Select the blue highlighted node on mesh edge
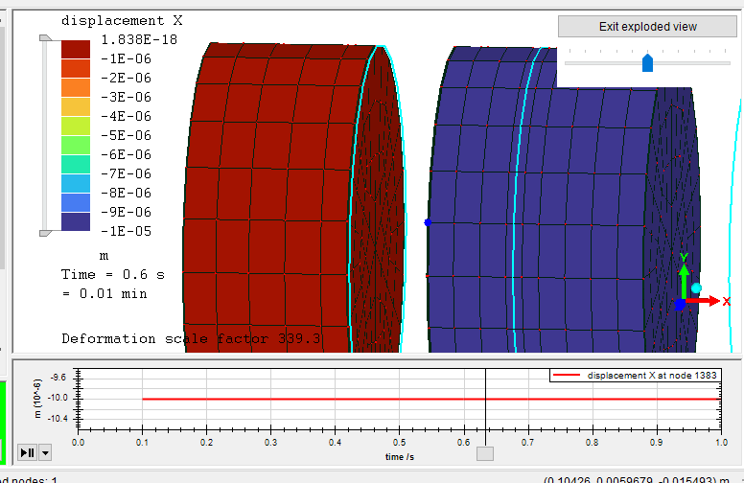744x483 pixels. point(428,222)
